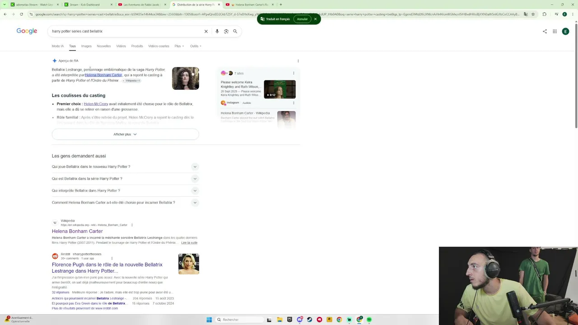Open three-dot menu of the Instagram Audible source

[294, 103]
